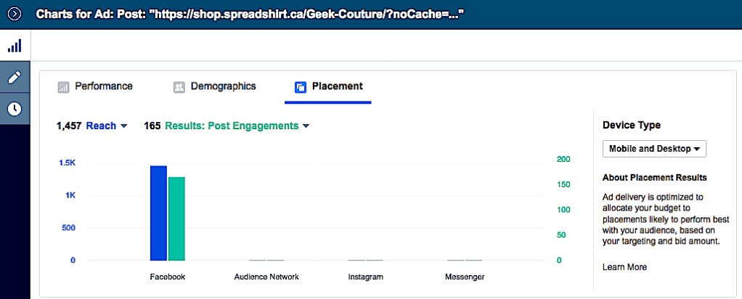Click the green Facebook engagements bar
This screenshot has height=299, width=742.
(x=176, y=218)
